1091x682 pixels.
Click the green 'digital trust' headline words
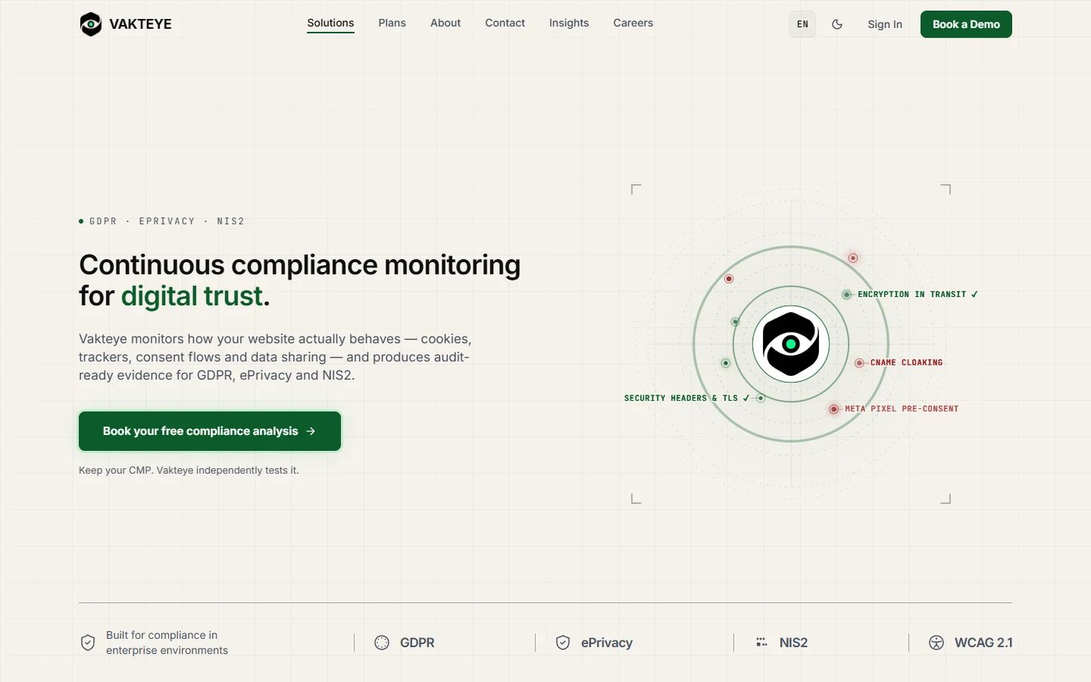pos(192,296)
